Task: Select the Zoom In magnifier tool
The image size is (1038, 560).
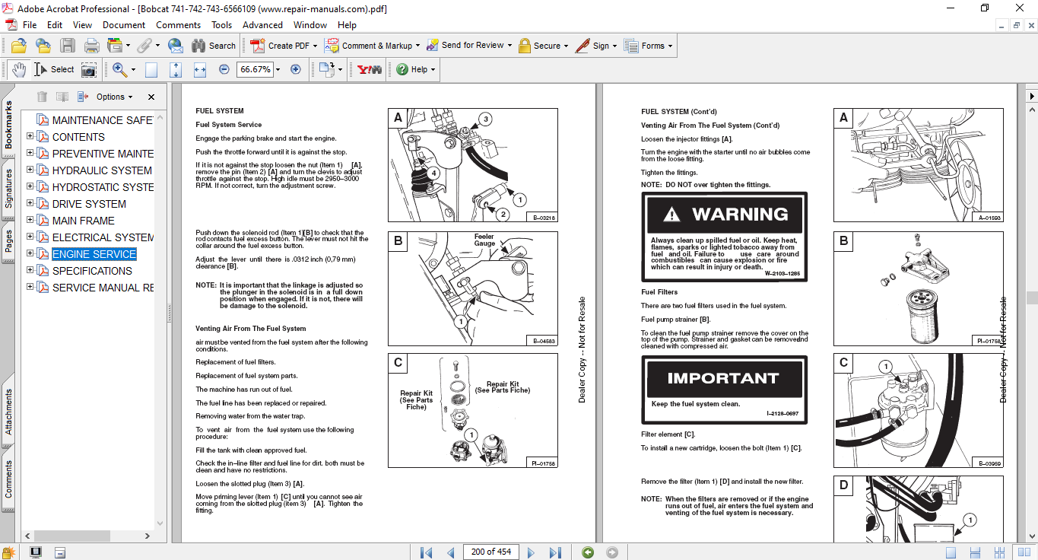Action: pyautogui.click(x=119, y=69)
